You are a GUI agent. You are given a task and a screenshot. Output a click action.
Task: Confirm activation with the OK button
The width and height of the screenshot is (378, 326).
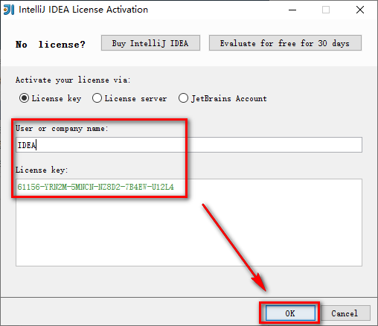pyautogui.click(x=290, y=313)
